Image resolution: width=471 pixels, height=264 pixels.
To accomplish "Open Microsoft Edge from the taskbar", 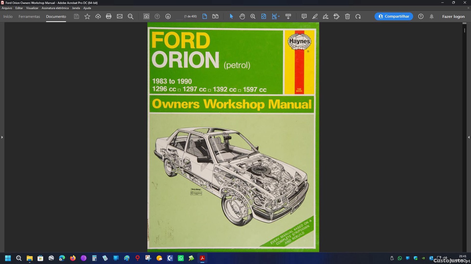I will [x=62, y=258].
